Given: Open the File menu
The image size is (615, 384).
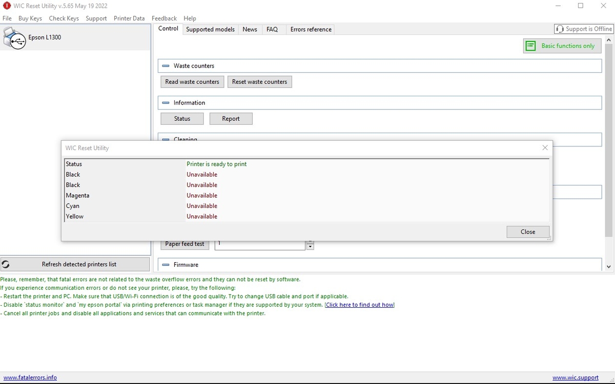Looking at the screenshot, I should pyautogui.click(x=7, y=18).
